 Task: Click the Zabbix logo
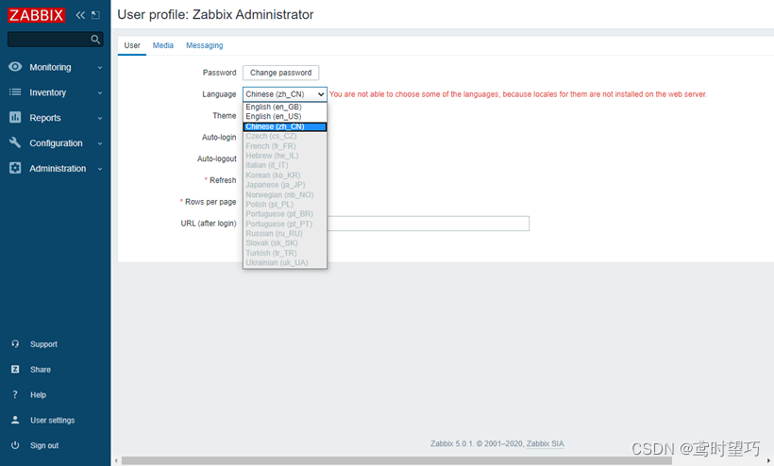click(36, 15)
